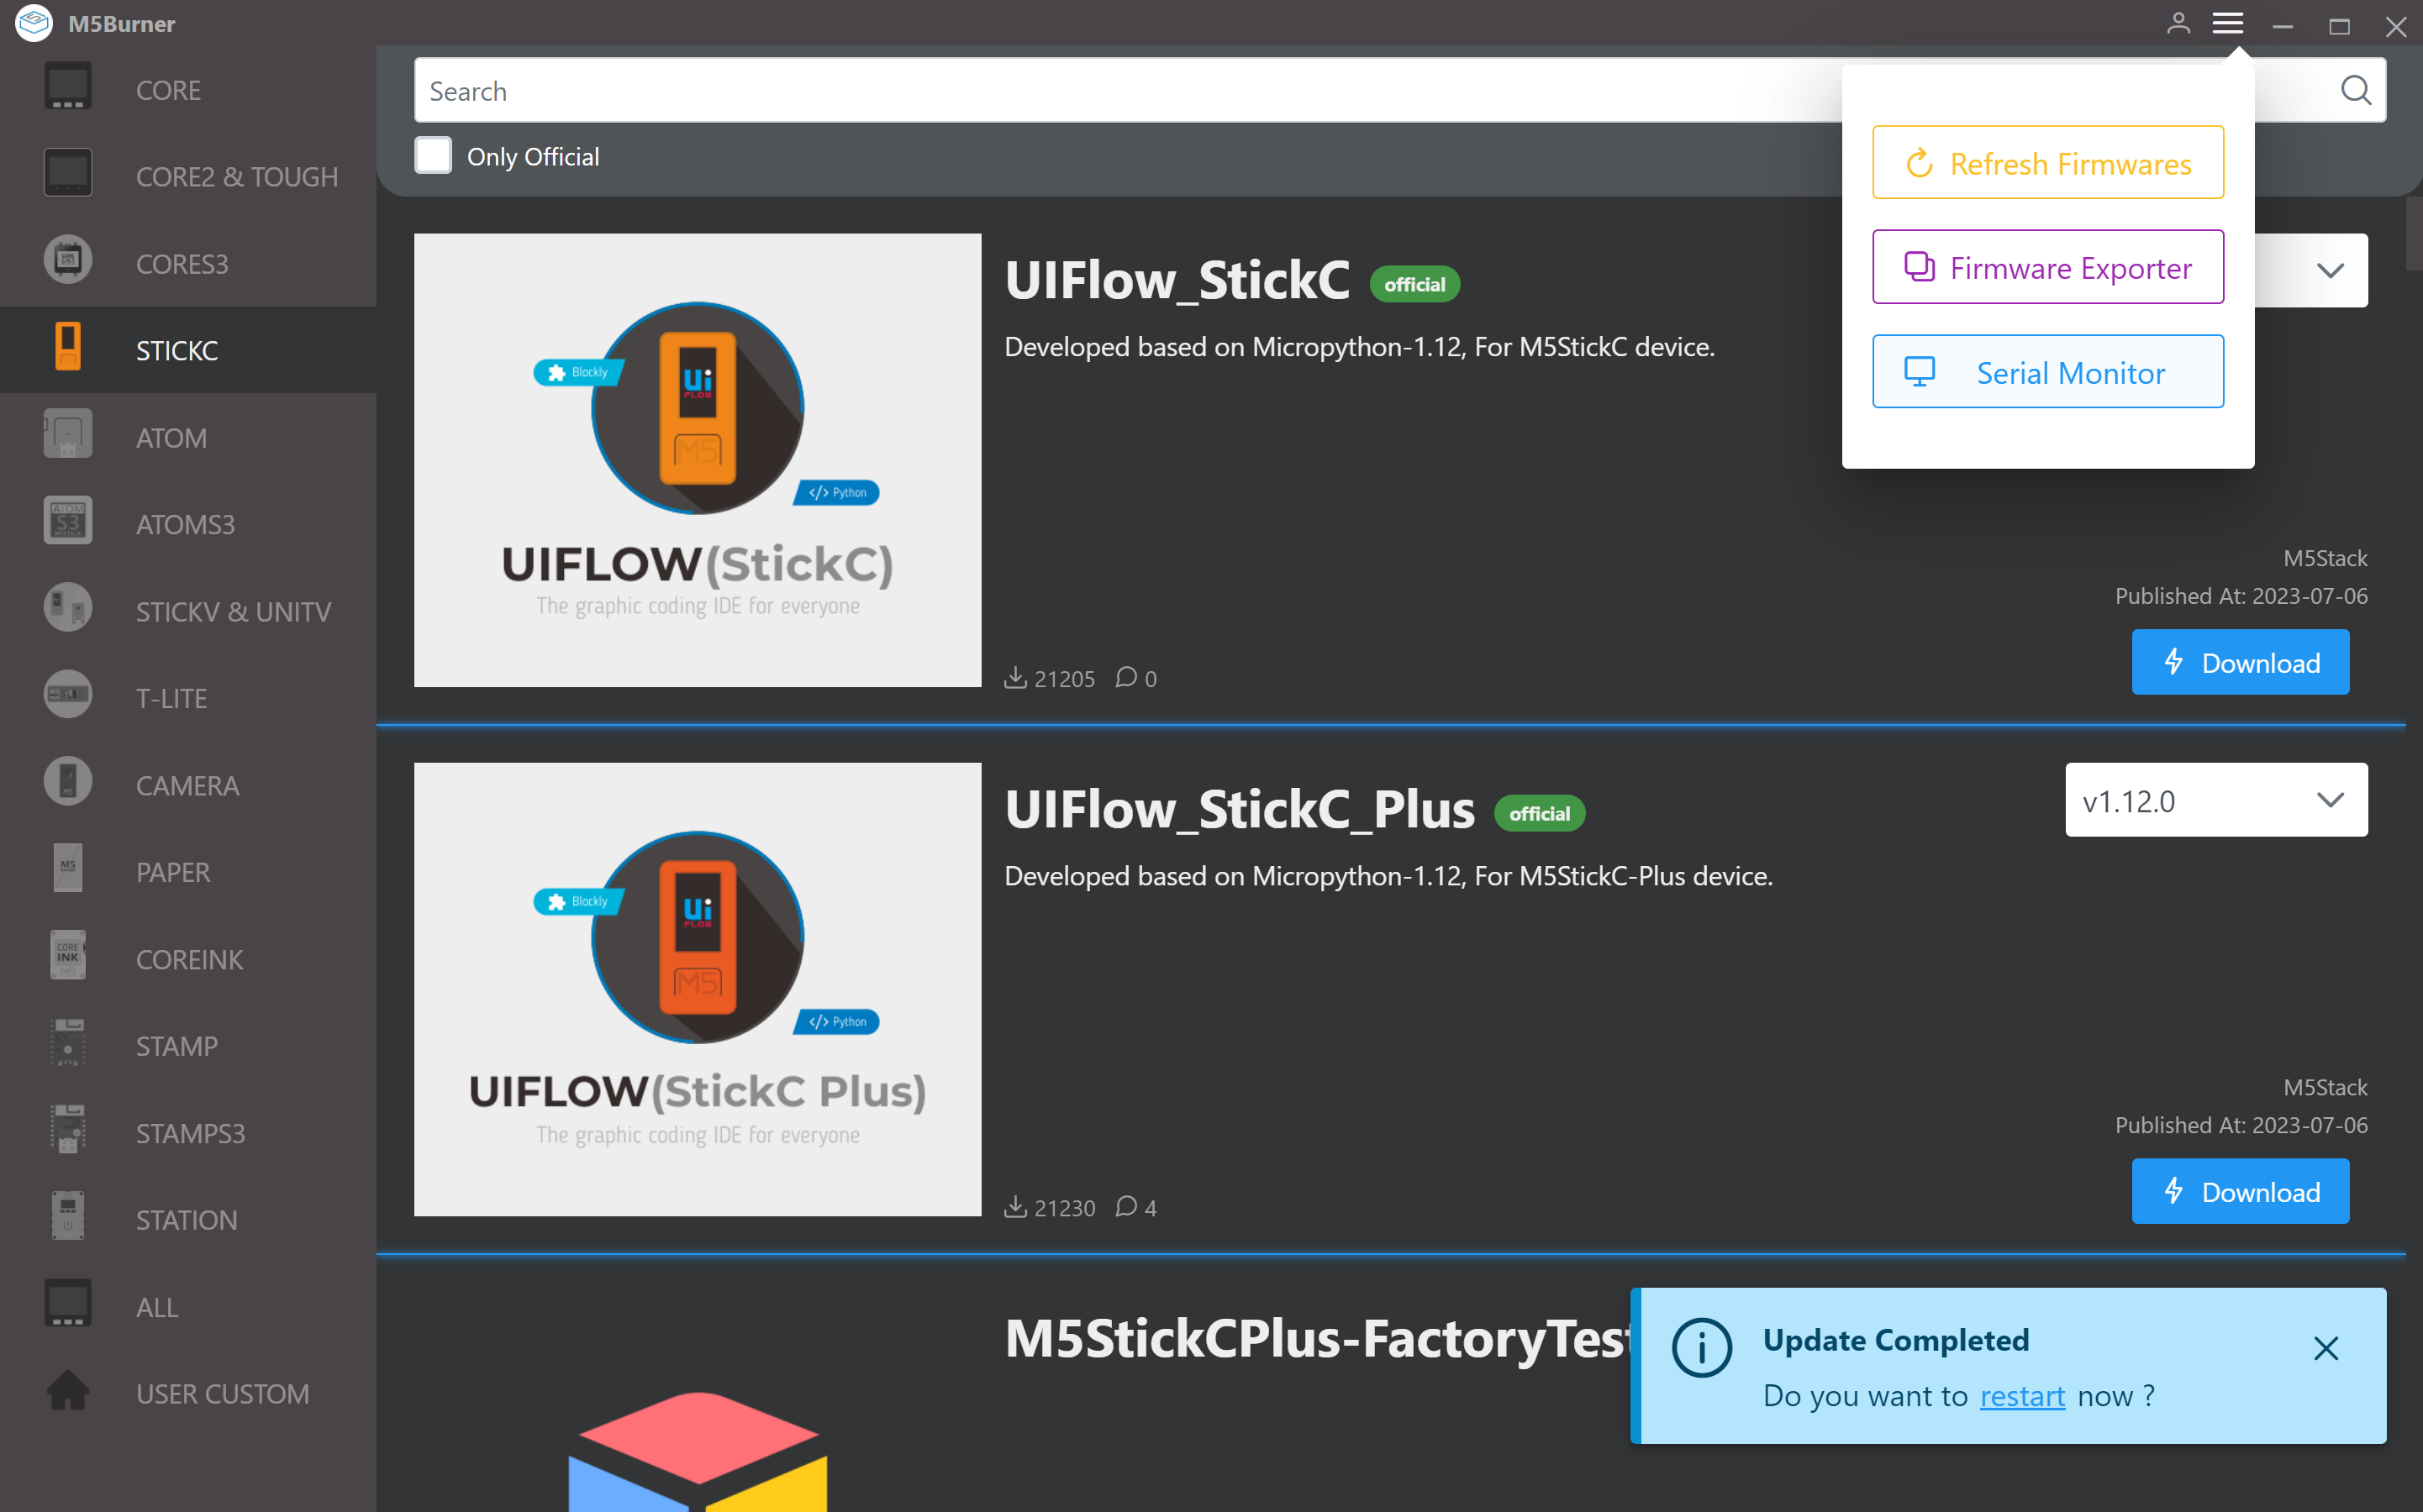Select the ATOMS3 device icon

point(67,522)
